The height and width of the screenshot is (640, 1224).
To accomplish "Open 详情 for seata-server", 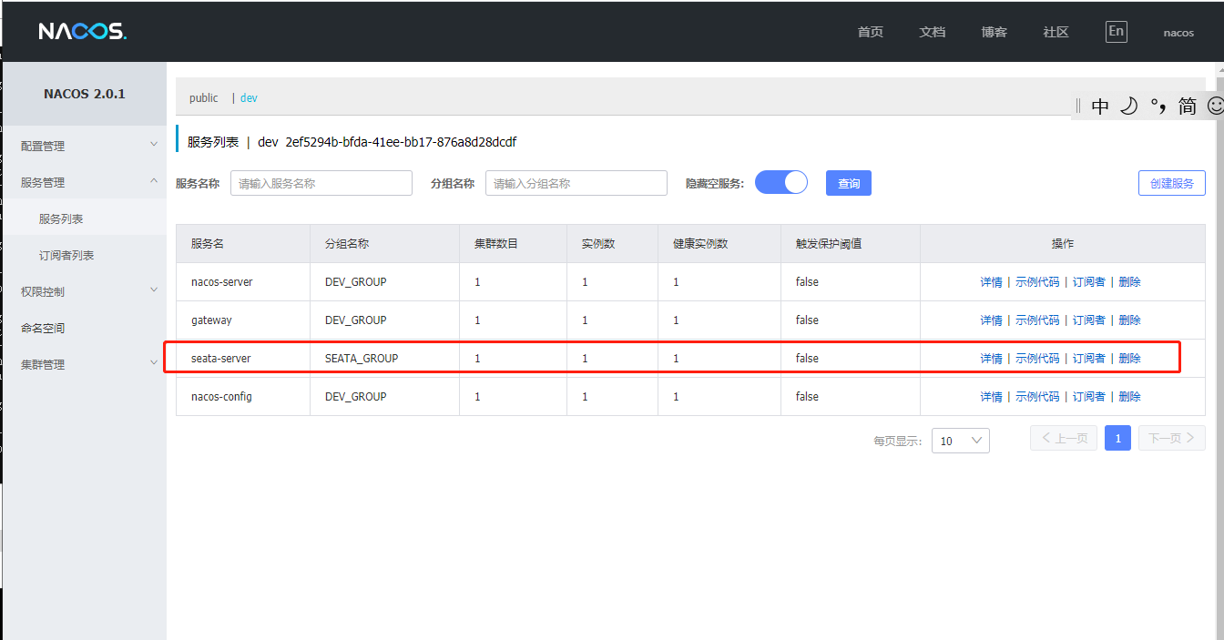I will 991,359.
